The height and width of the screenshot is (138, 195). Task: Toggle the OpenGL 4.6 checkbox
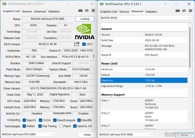(75, 126)
